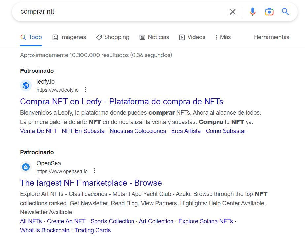Open the three-dot menu next to opensea.io URL
This screenshot has height=237, width=305.
(x=94, y=171)
